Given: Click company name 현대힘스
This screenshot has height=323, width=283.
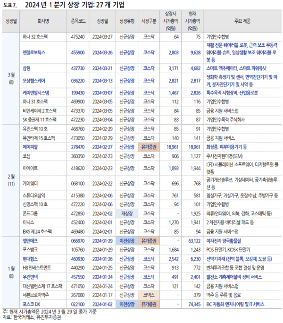Looking at the screenshot, I should tap(30, 259).
